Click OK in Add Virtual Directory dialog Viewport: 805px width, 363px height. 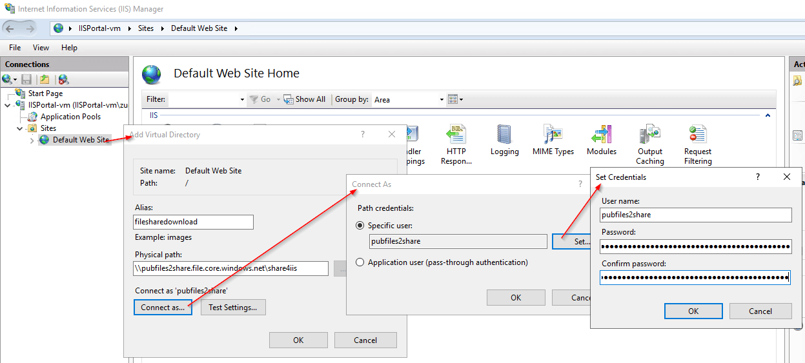click(x=298, y=340)
